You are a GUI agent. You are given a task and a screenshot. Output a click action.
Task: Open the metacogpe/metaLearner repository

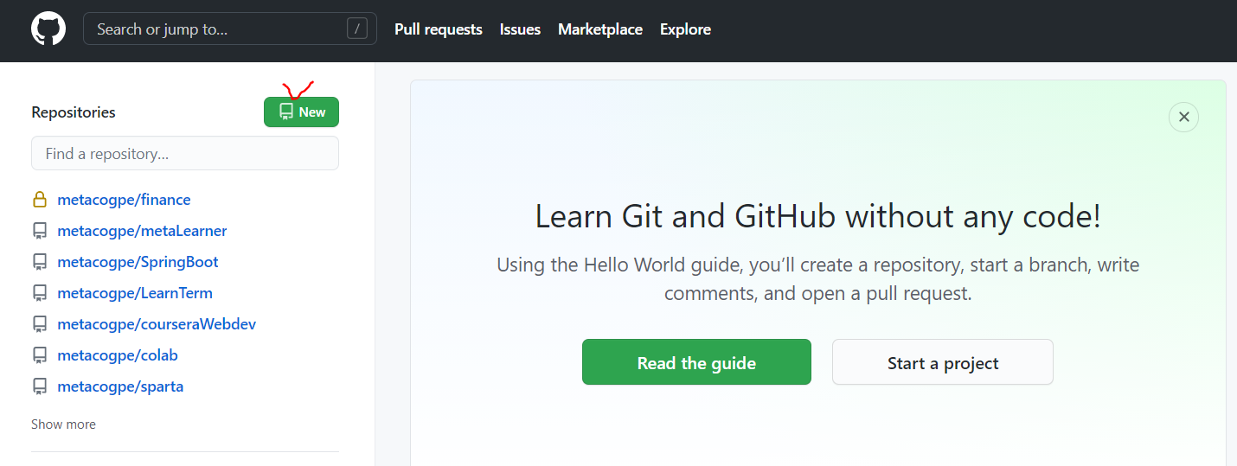[142, 231]
